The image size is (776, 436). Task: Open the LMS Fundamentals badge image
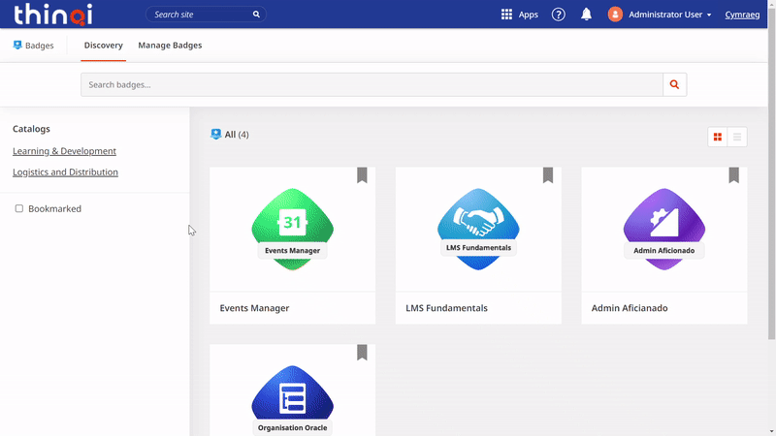pyautogui.click(x=478, y=229)
